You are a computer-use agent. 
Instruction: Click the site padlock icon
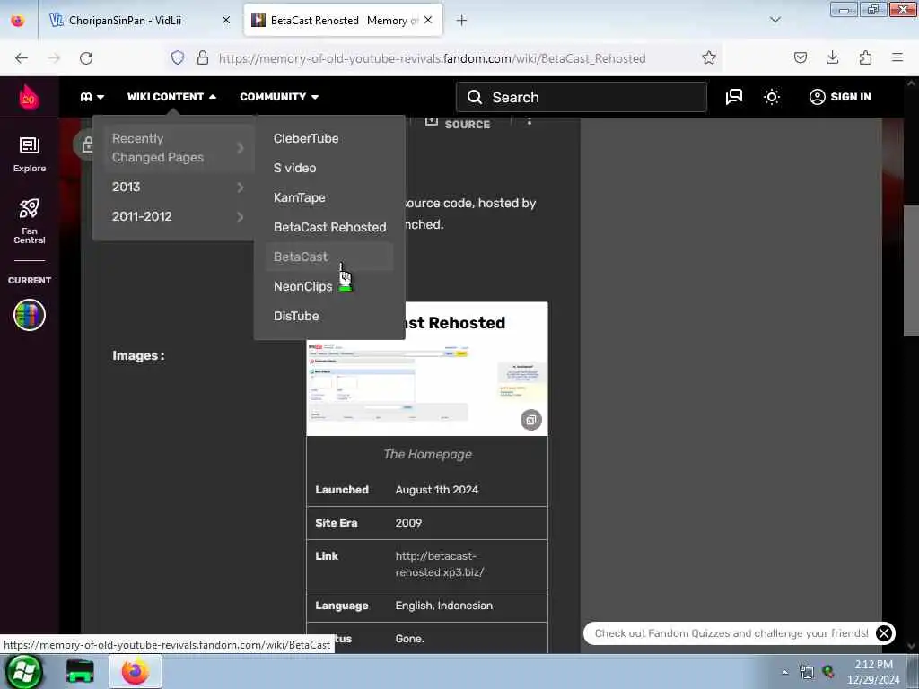202,57
